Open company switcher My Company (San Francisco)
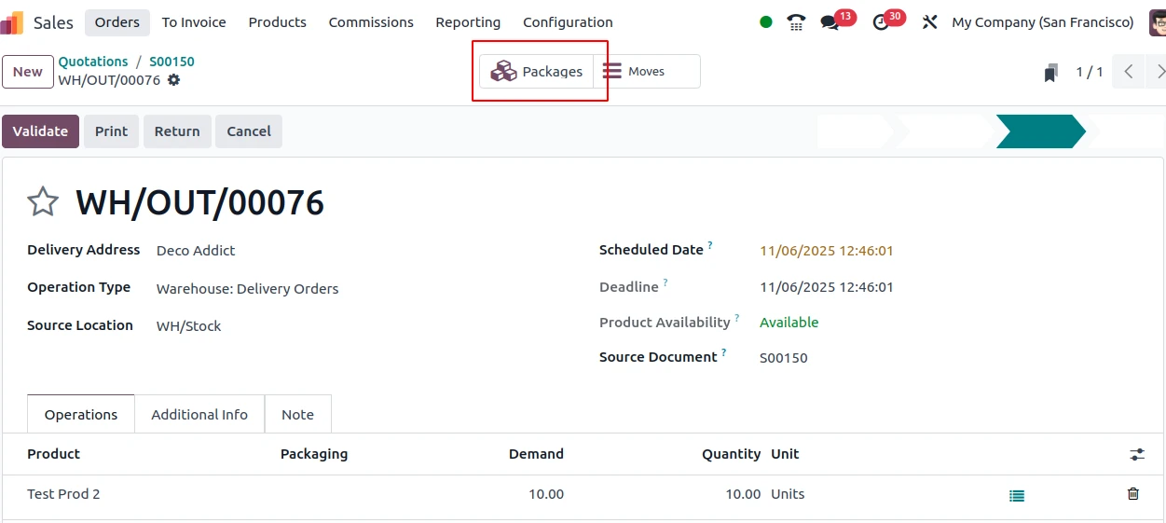Screen dimensions: 1166x523 tap(1042, 22)
